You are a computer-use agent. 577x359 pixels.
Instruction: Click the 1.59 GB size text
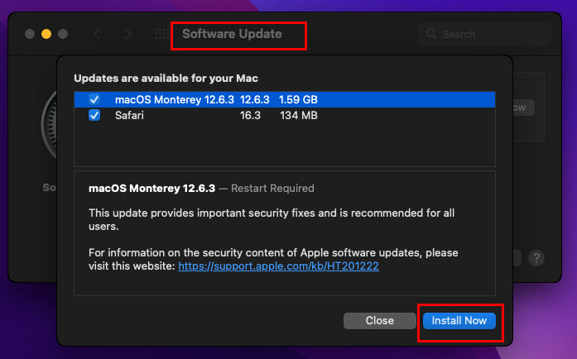298,100
